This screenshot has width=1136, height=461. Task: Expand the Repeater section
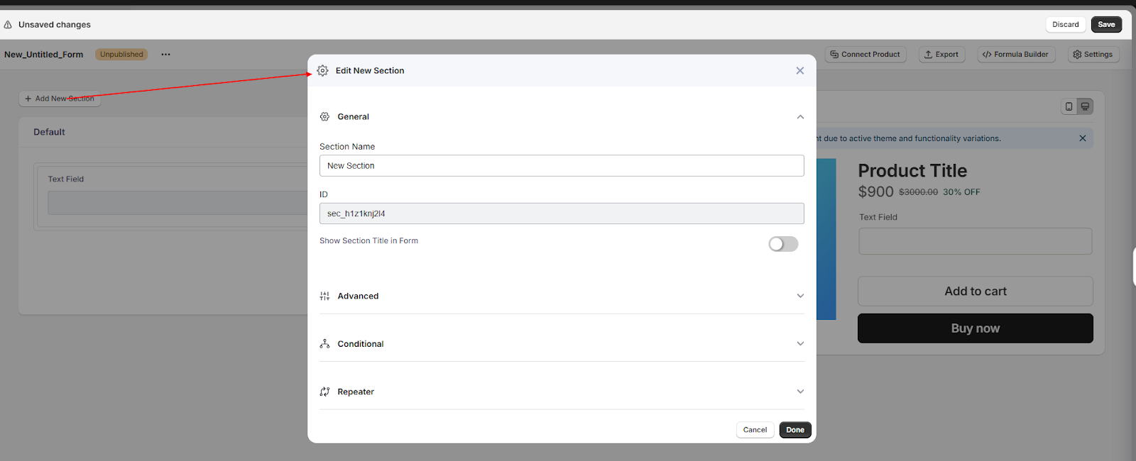(x=800, y=391)
